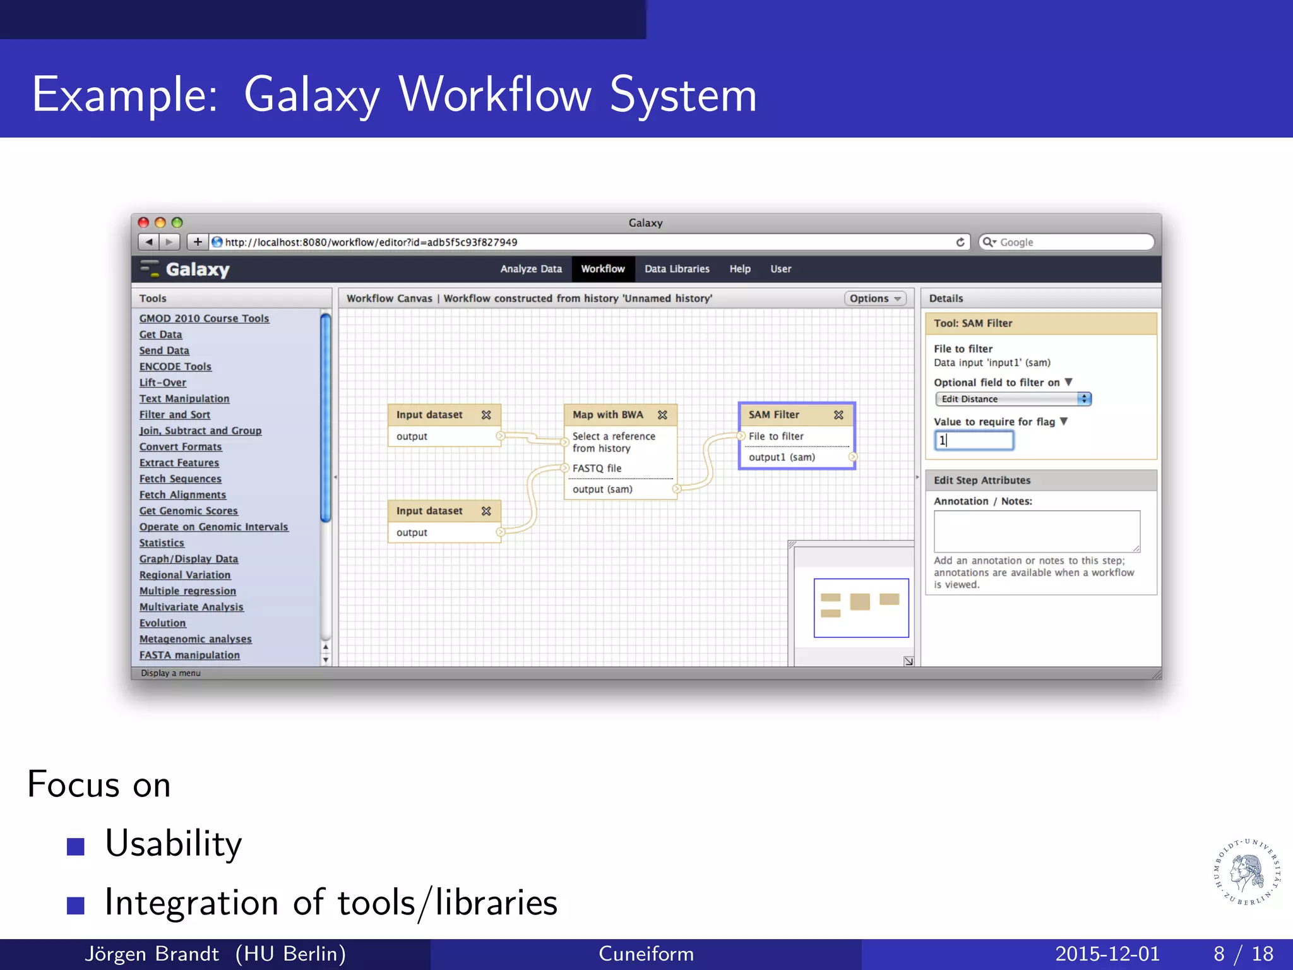
Task: Open the Data Libraries tab
Action: point(677,269)
